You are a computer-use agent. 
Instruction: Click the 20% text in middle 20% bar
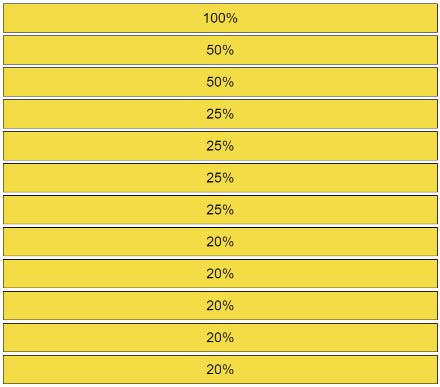coord(220,306)
